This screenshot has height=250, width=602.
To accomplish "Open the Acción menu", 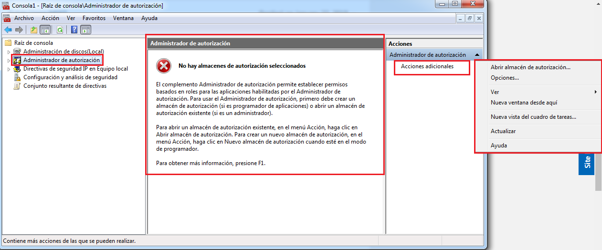I will click(x=50, y=18).
